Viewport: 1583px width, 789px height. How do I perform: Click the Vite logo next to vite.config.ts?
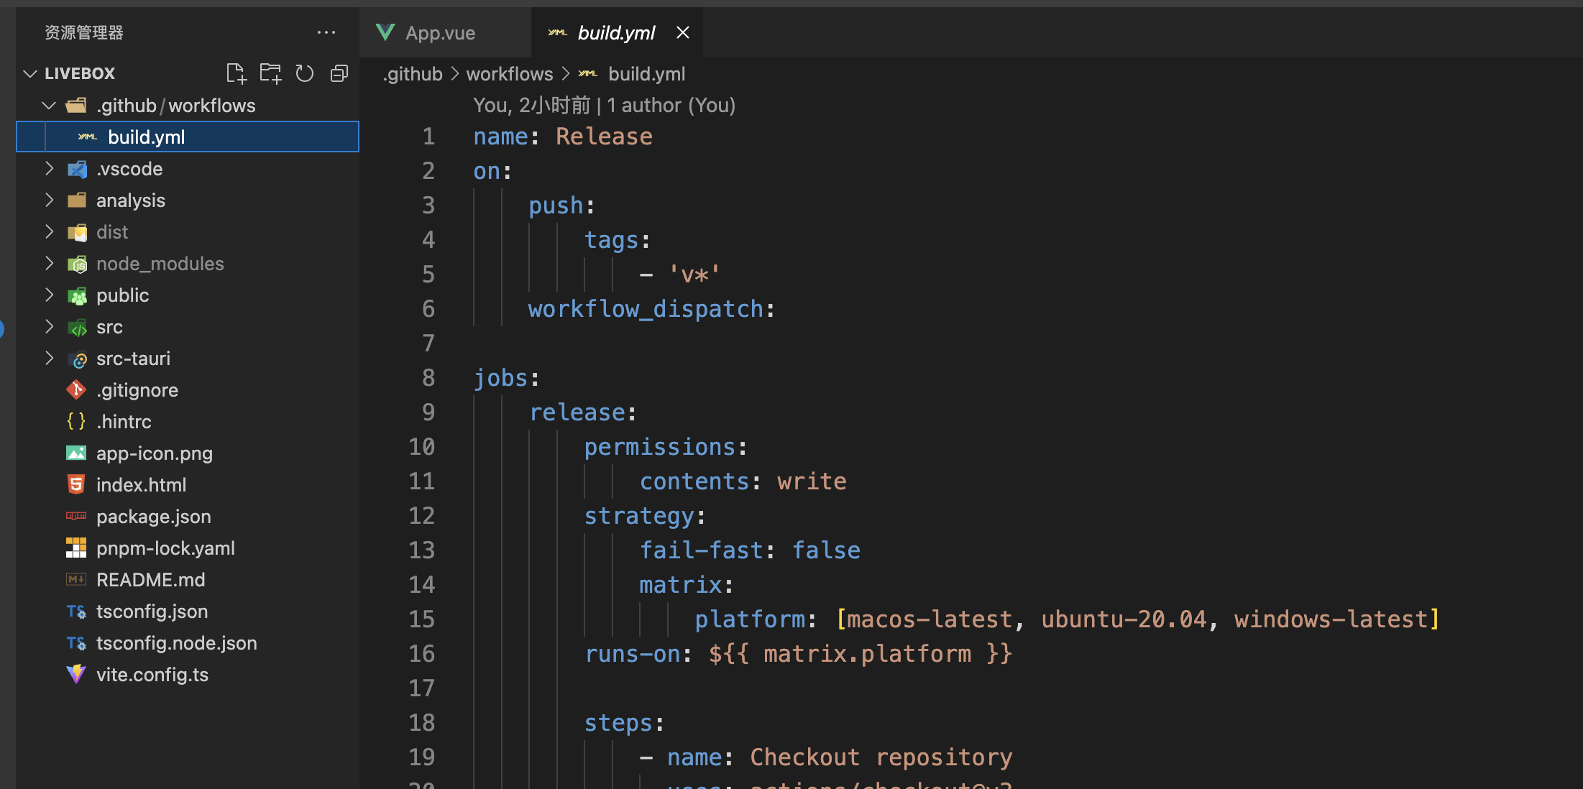76,674
